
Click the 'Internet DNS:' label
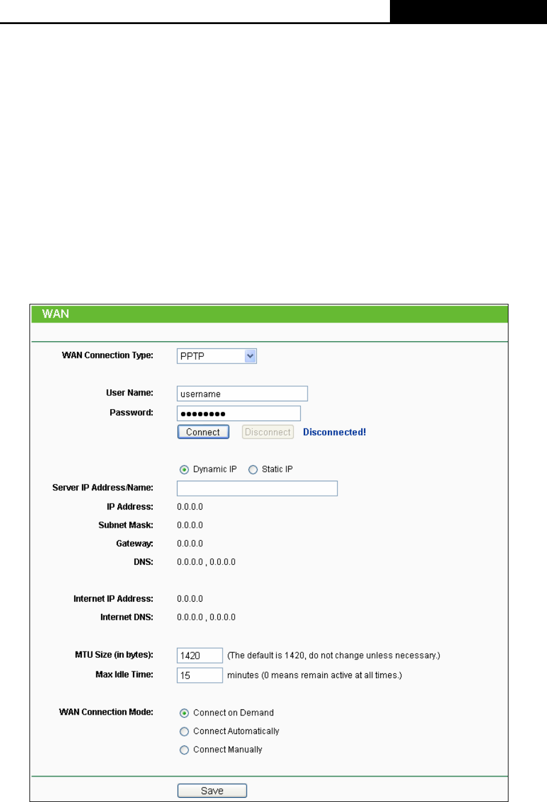pos(127,617)
